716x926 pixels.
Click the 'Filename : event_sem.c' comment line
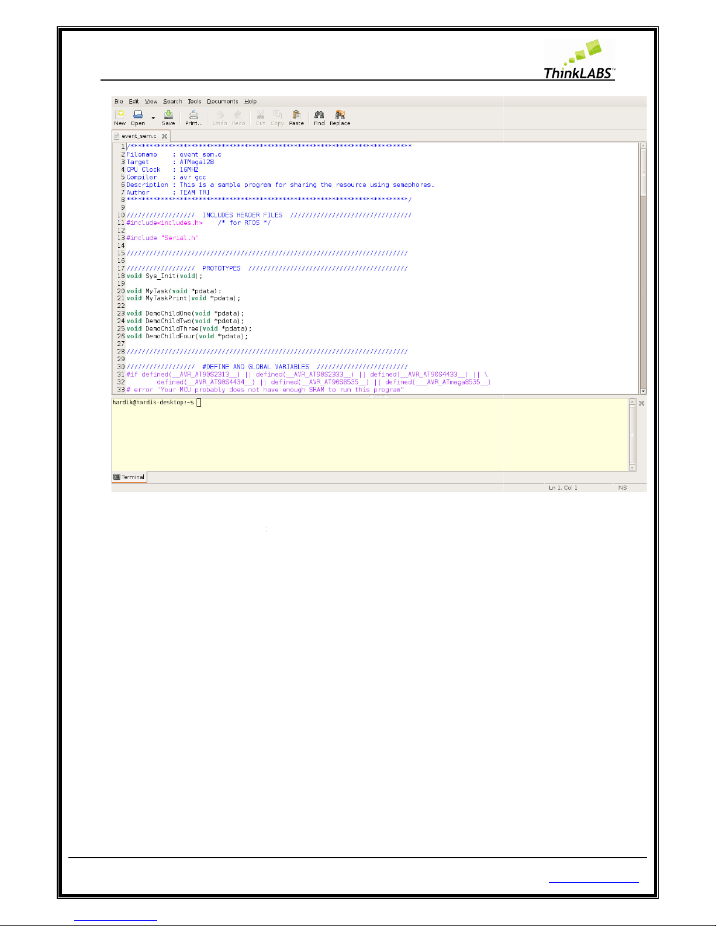click(174, 155)
